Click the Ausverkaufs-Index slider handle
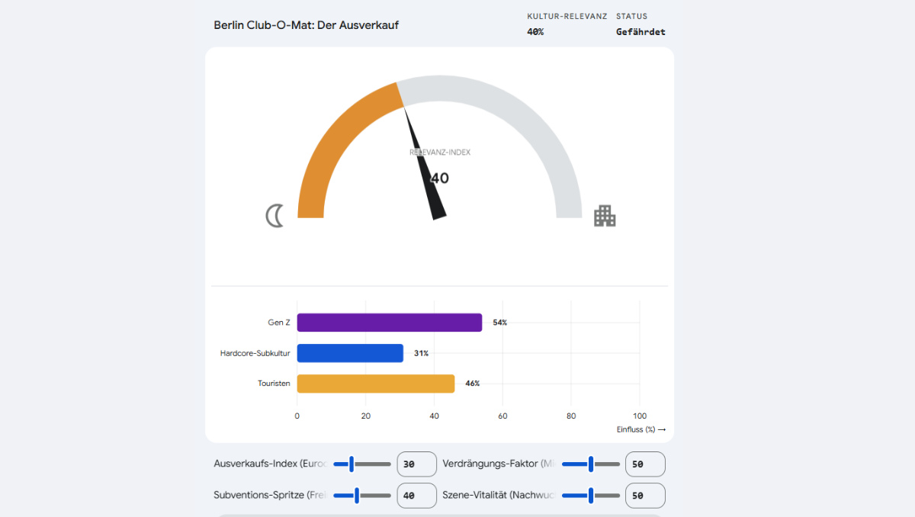915x517 pixels. click(351, 464)
